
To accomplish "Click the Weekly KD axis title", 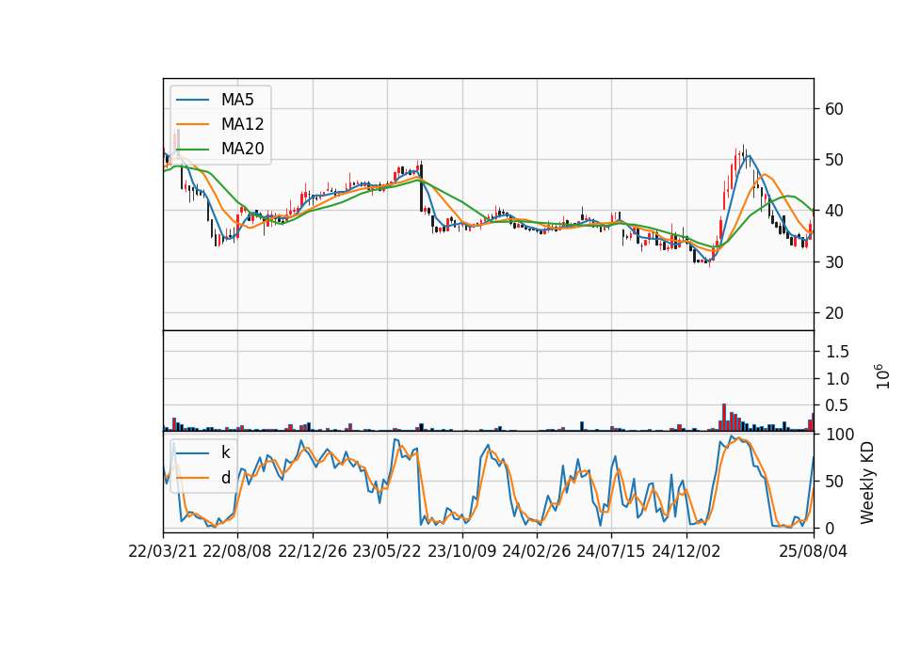I will tap(867, 483).
